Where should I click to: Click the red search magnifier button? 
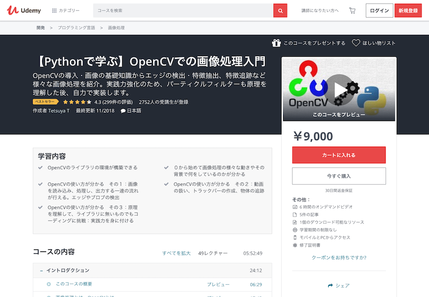coord(280,11)
